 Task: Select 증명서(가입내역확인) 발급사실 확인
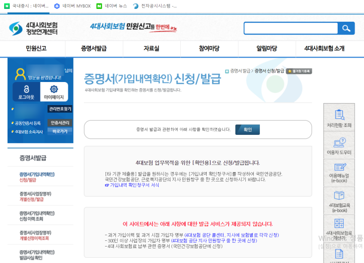(37, 255)
